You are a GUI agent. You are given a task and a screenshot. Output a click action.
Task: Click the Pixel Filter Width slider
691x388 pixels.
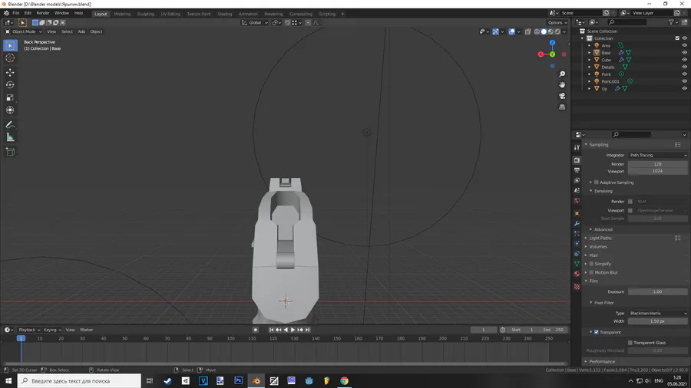tap(657, 321)
